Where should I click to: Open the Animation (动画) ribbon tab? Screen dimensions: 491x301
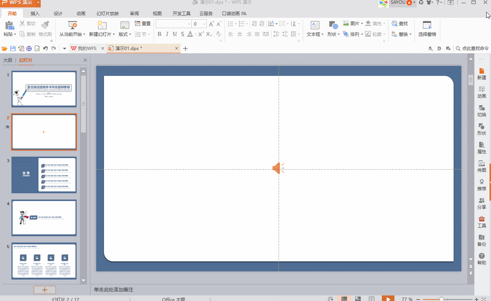(81, 14)
